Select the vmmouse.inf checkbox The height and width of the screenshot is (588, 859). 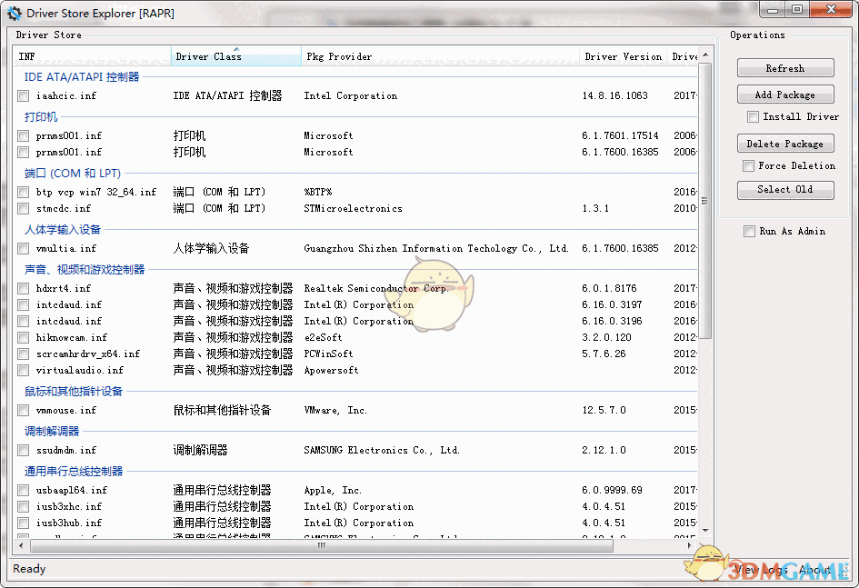pyautogui.click(x=22, y=410)
